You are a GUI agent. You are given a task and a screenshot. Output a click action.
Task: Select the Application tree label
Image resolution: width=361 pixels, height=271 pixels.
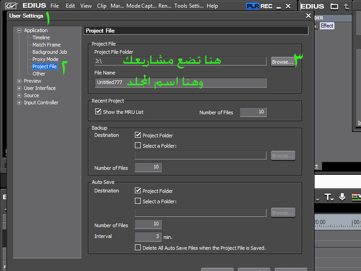pyautogui.click(x=36, y=30)
